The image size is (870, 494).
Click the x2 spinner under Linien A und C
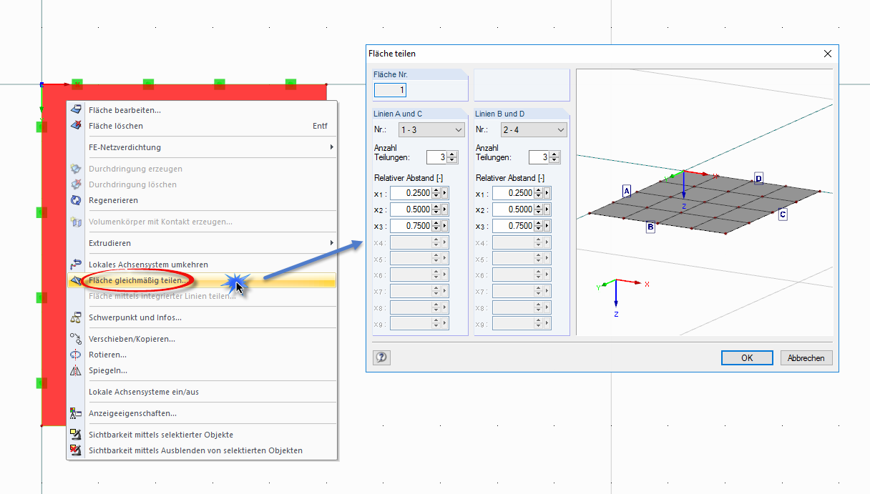(x=436, y=209)
